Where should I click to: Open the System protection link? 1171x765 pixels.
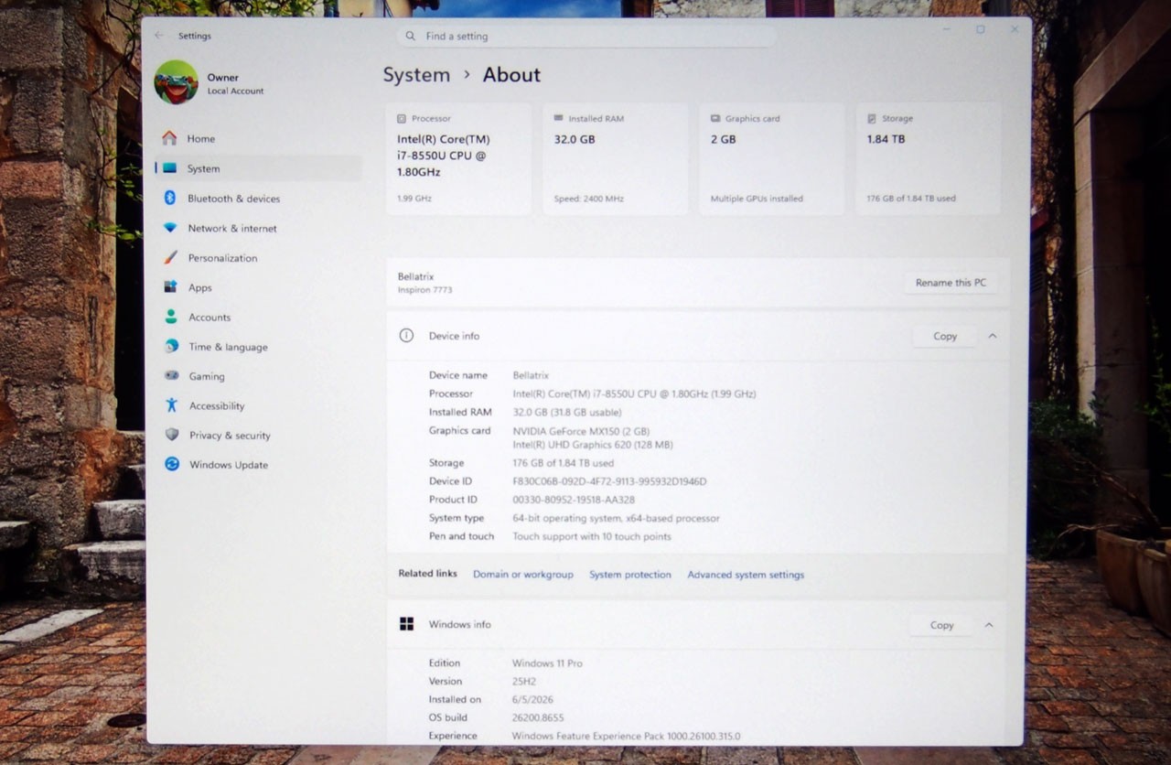click(630, 575)
